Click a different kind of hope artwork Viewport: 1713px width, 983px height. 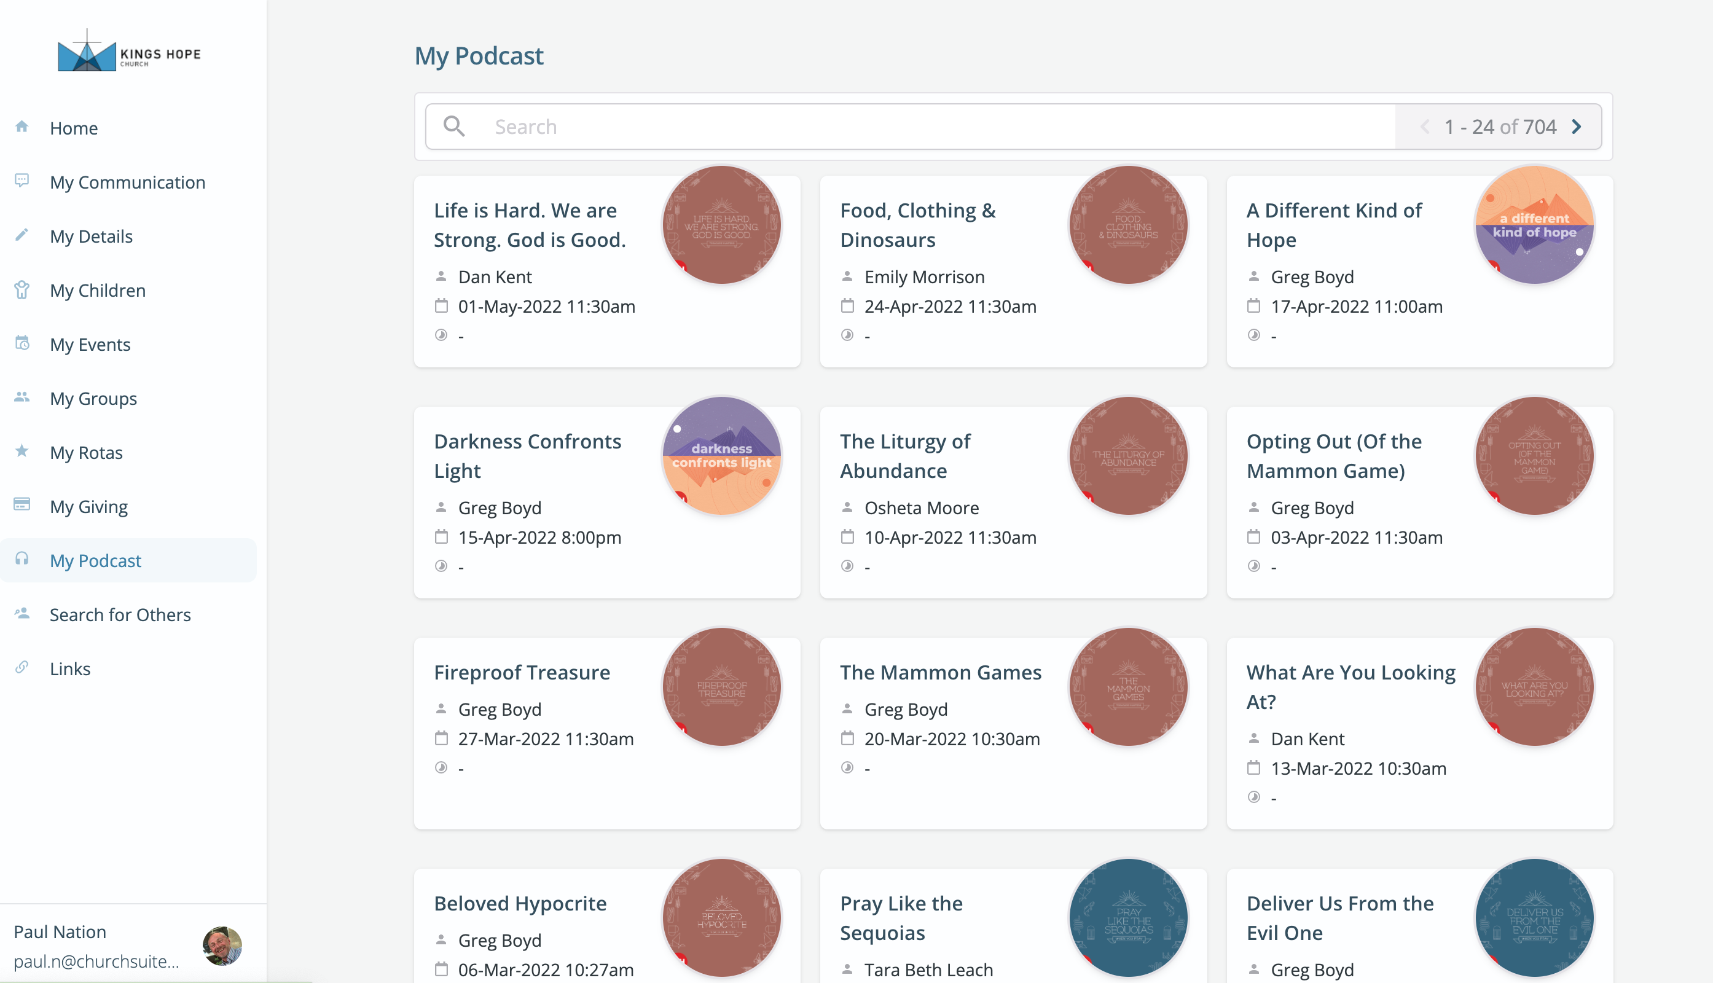[1534, 225]
